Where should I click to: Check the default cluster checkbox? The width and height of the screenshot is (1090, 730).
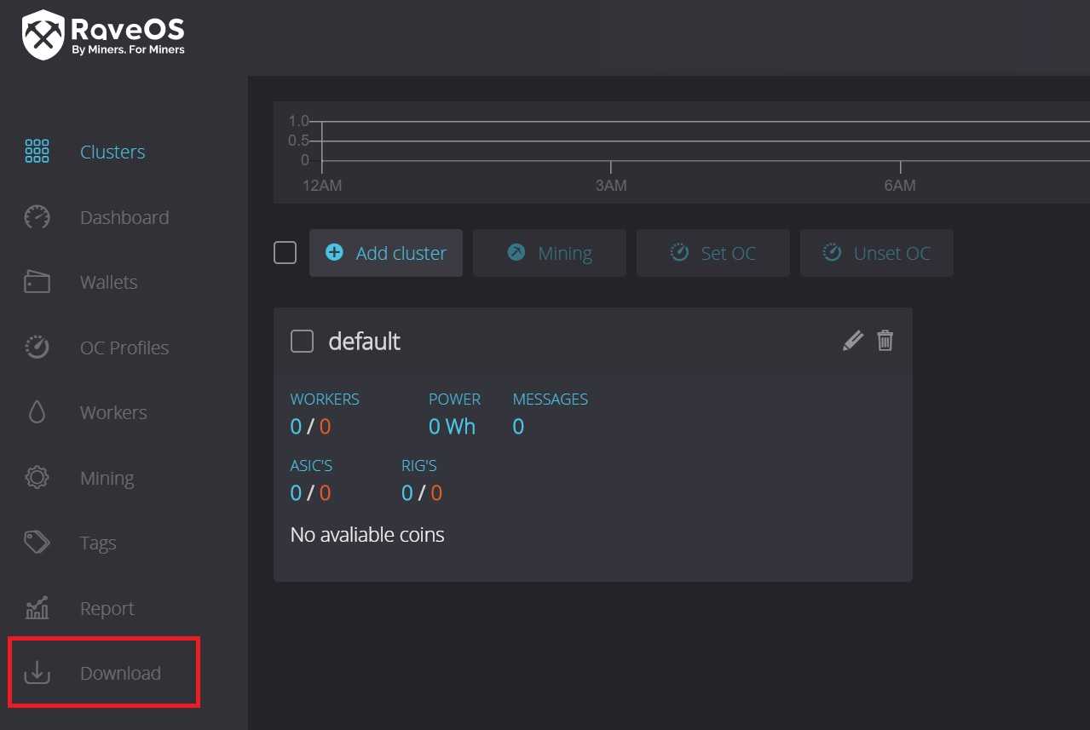(302, 341)
